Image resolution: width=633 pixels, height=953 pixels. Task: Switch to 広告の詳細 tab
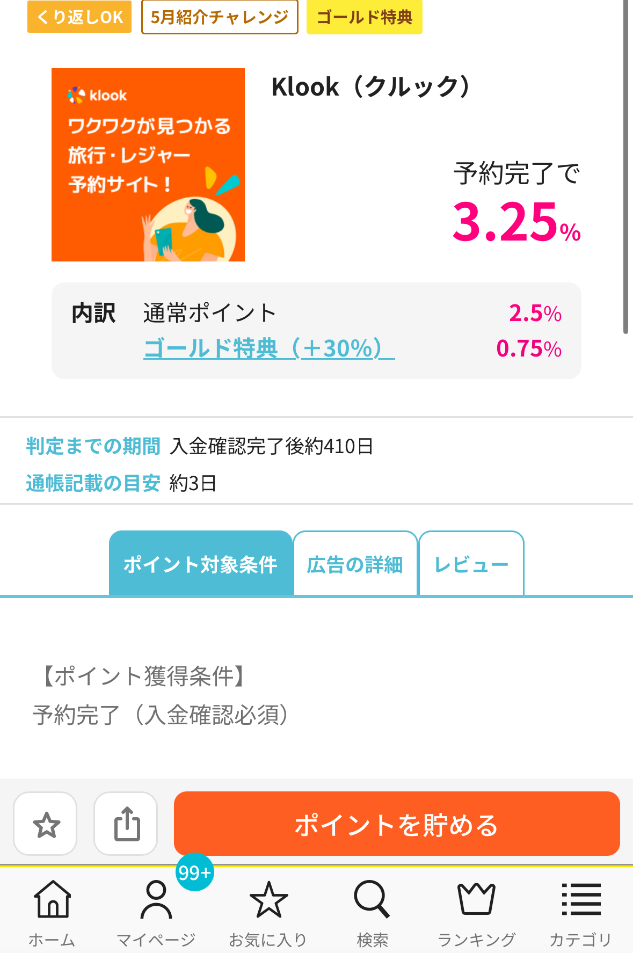coord(355,564)
